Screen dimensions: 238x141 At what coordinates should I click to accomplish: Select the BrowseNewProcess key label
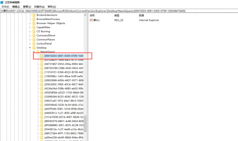click(48, 19)
